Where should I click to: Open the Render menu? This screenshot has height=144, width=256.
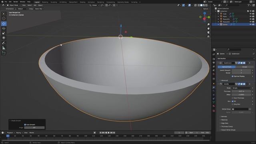pyautogui.click(x=16, y=2)
